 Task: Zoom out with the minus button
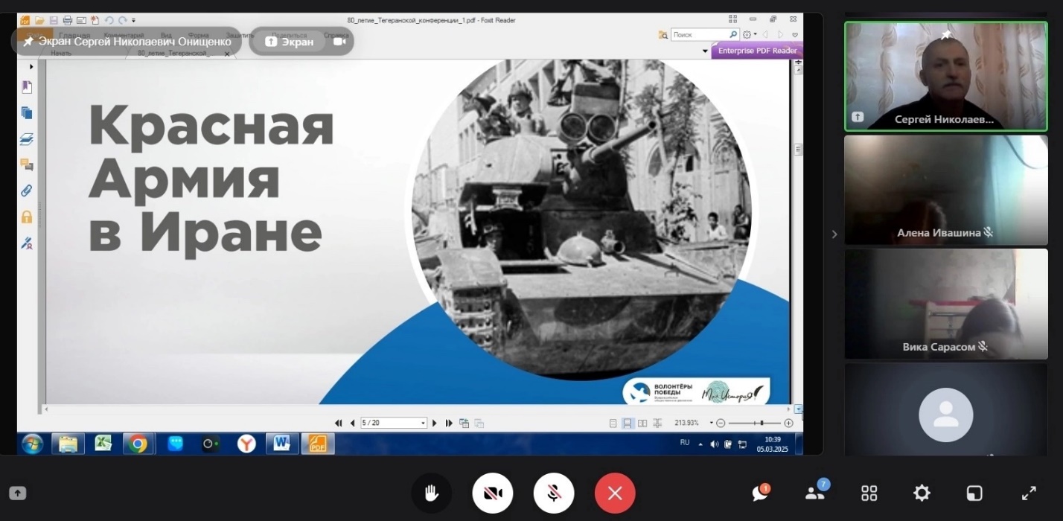click(721, 423)
